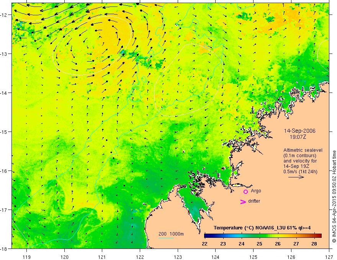Click colour bar tick label '25'
Screen dimensions: 337x260
[x=259, y=244]
